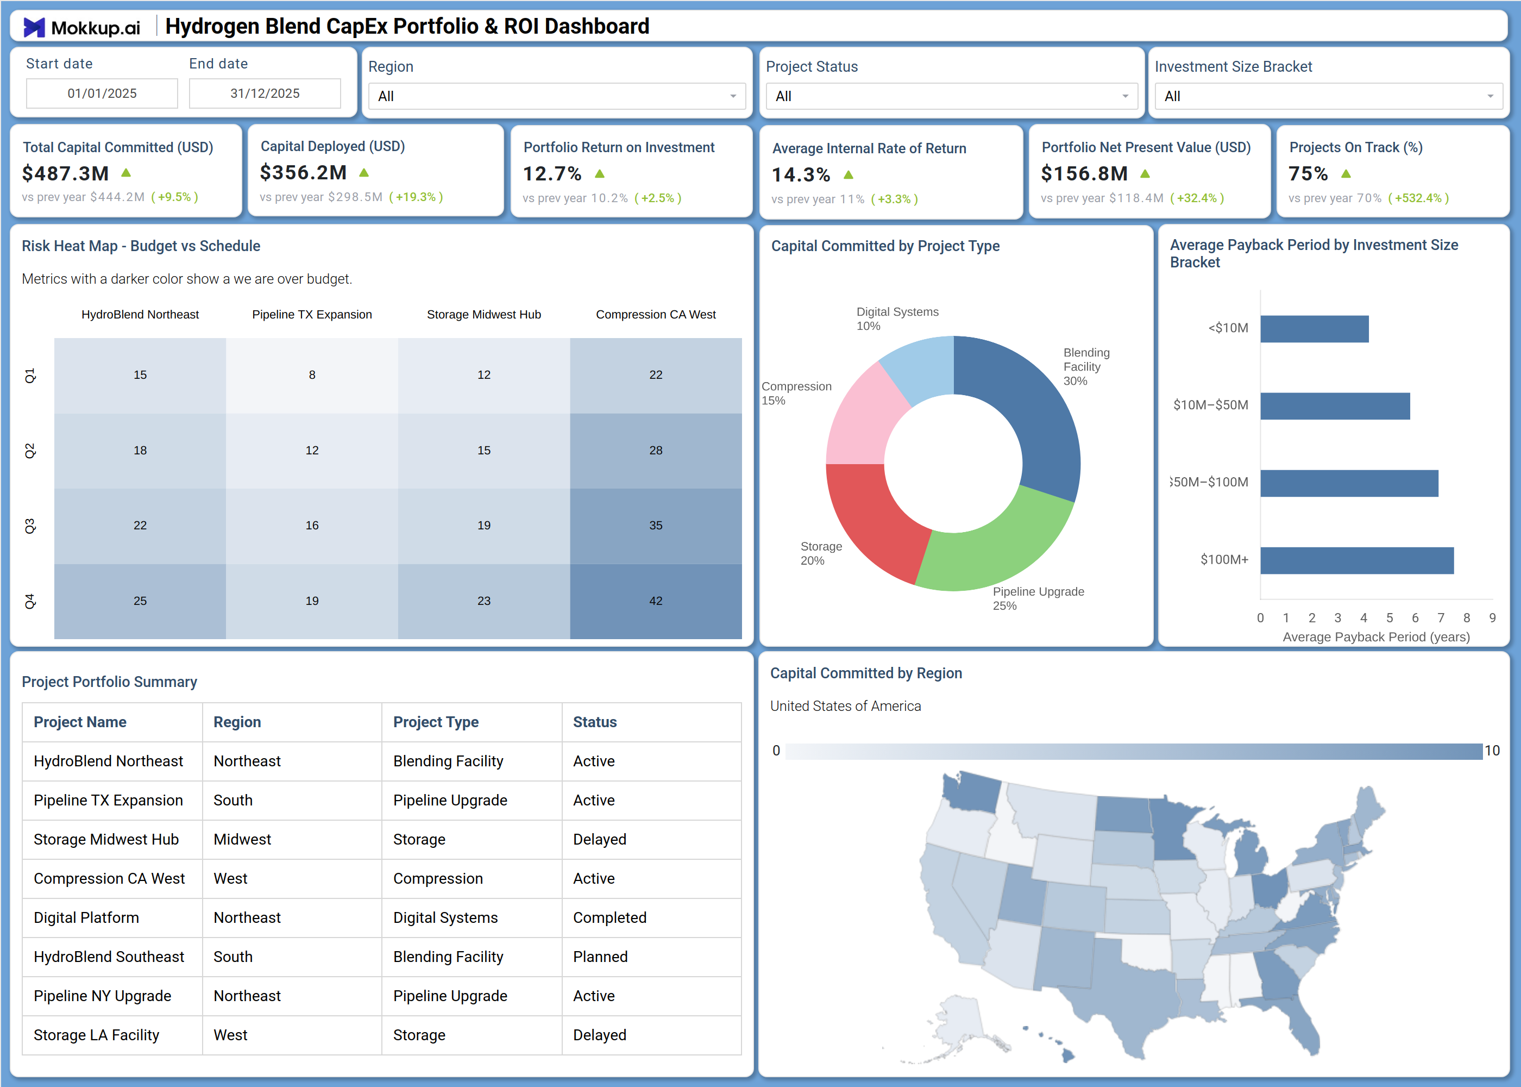The width and height of the screenshot is (1521, 1087).
Task: Click trend arrow next to 14.3% IRR
Action: pyautogui.click(x=848, y=174)
